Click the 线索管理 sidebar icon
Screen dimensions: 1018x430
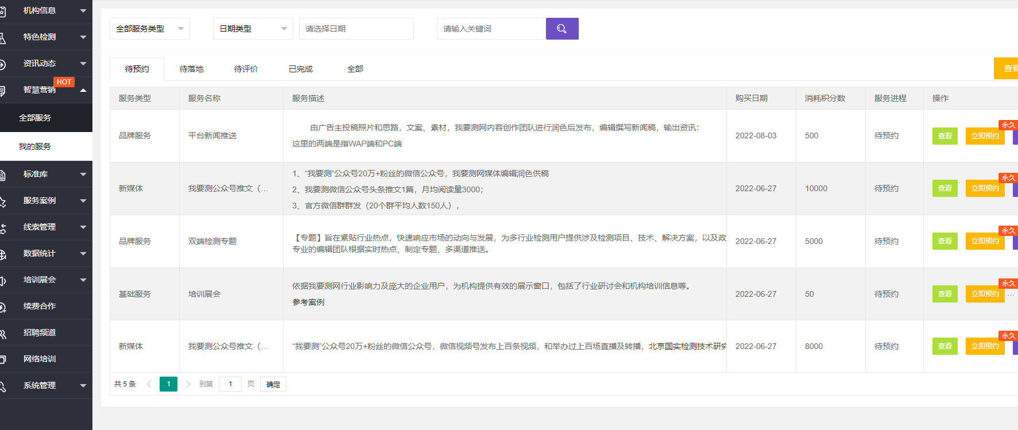[x=2, y=228]
